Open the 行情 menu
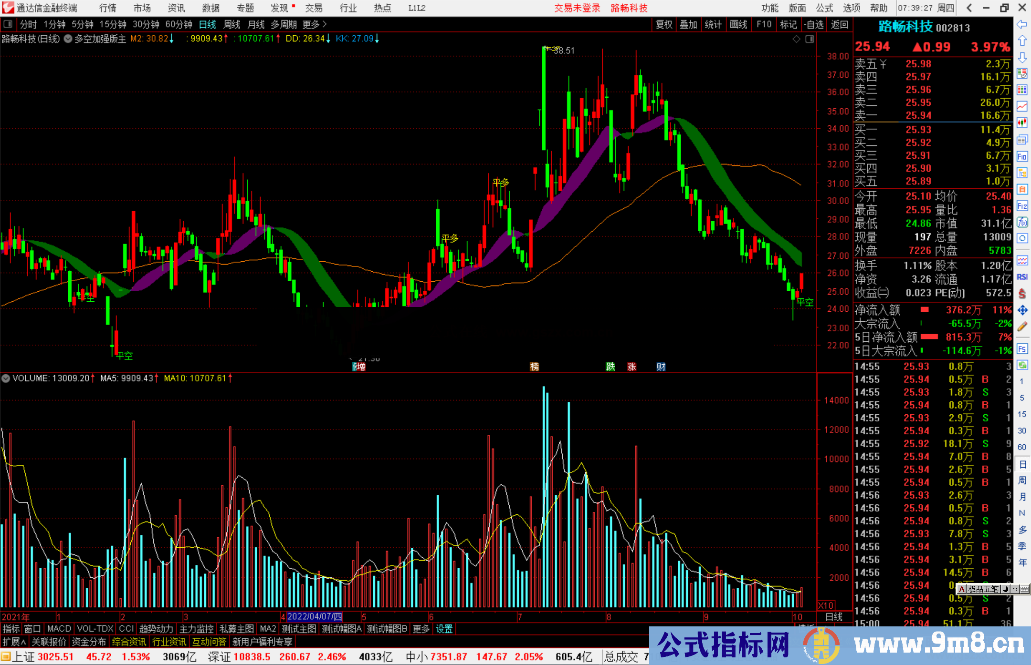The image size is (1031, 665). (107, 8)
